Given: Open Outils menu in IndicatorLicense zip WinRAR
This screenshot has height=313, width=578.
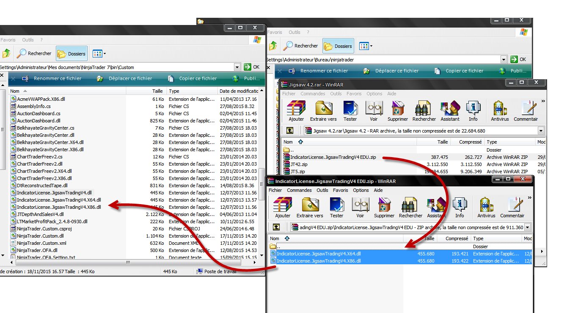Looking at the screenshot, I should pos(322,190).
